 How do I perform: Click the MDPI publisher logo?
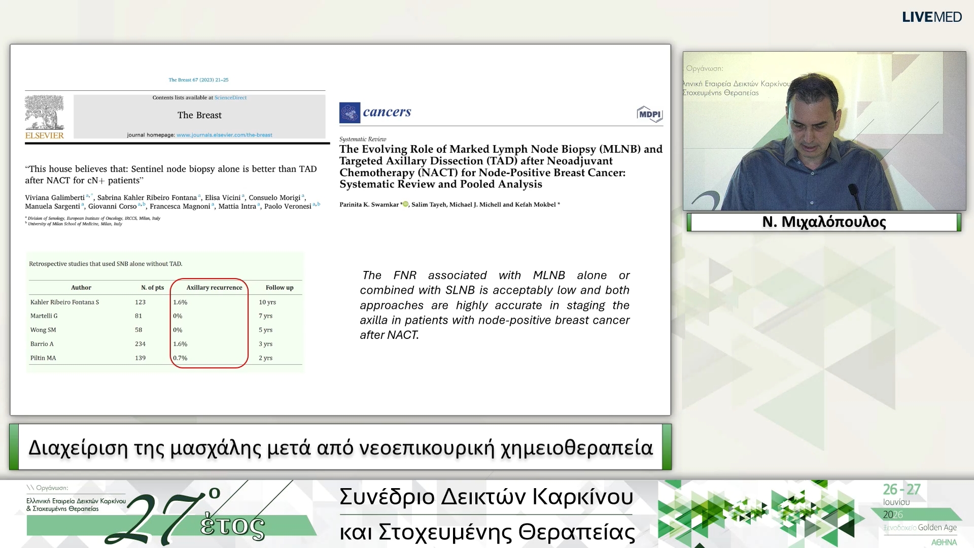click(649, 114)
